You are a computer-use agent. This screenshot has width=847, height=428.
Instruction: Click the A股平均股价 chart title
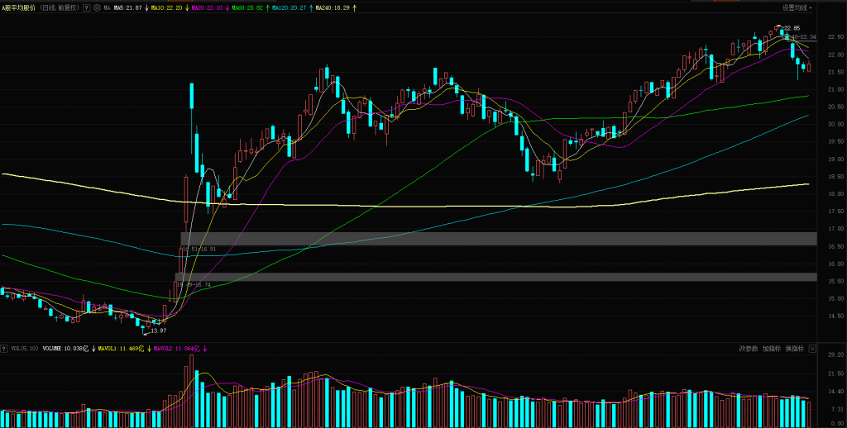pyautogui.click(x=19, y=8)
